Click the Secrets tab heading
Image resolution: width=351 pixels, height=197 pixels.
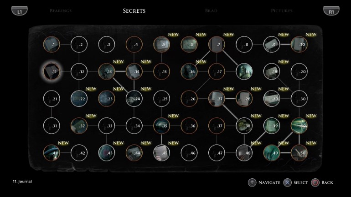pos(134,11)
